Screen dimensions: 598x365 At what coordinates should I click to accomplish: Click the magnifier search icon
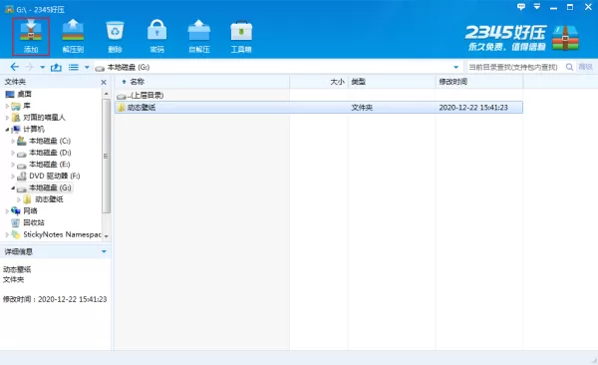569,67
